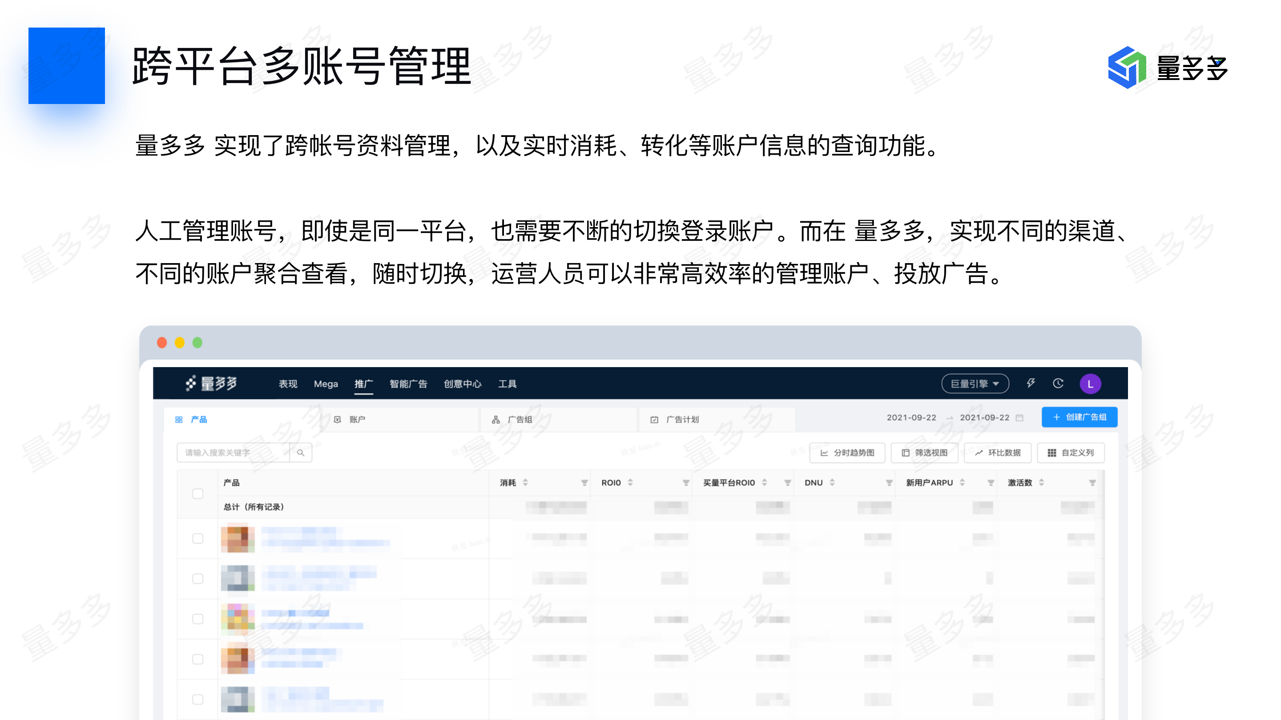Open the lightning bolt quick actions icon
The width and height of the screenshot is (1281, 720).
(1031, 383)
